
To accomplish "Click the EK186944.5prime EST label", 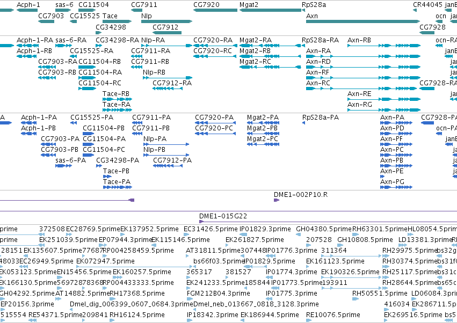I will (x=270, y=315).
